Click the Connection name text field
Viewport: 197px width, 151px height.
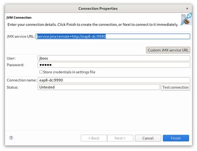tap(114, 80)
